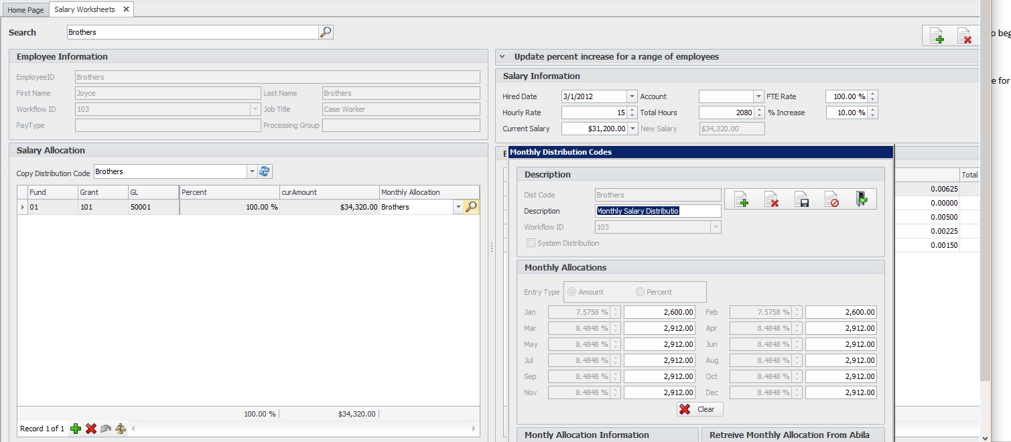Select the Percent entry type radio button
1011x442 pixels.
(640, 292)
